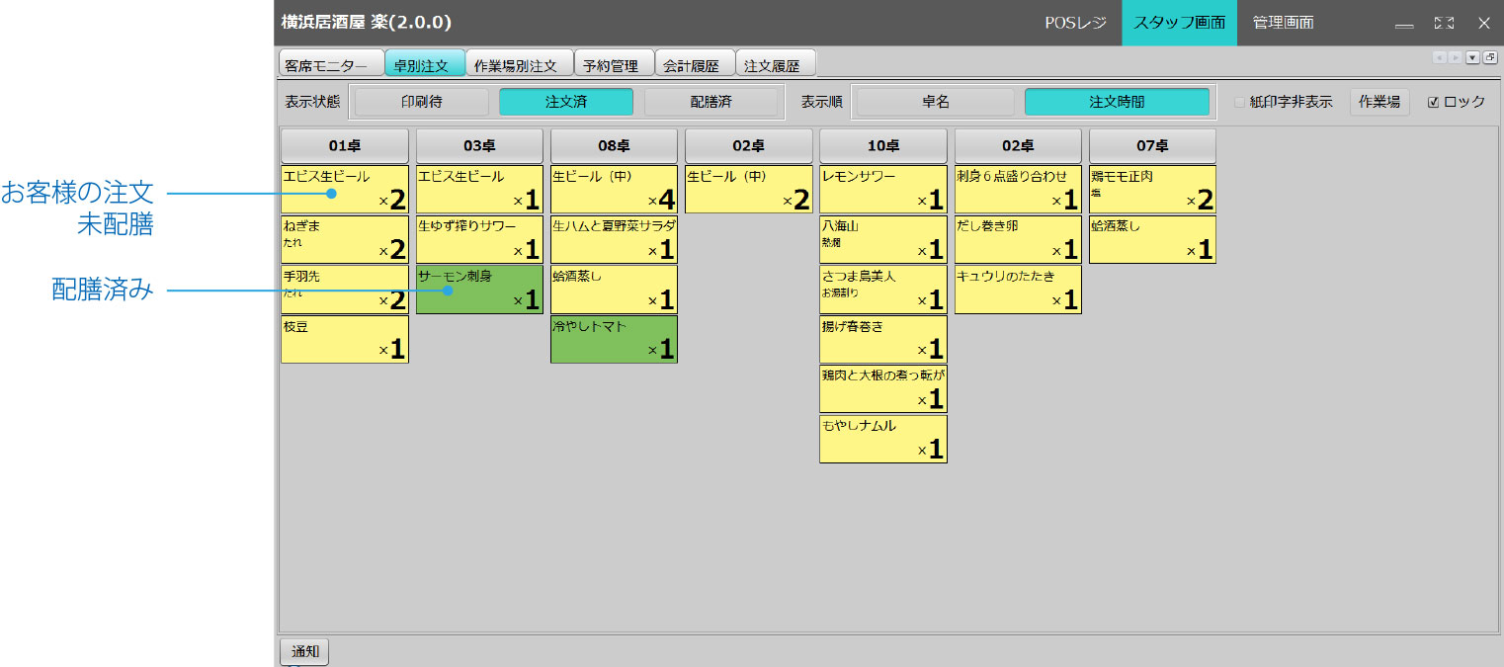The height and width of the screenshot is (667, 1504).
Task: Tap the 生ハムと夏野菜サラダ order card
Action: point(614,239)
